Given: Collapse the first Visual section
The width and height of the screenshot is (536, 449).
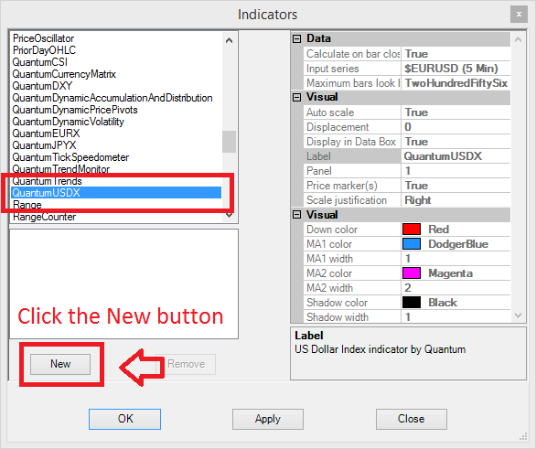Looking at the screenshot, I should (x=296, y=97).
